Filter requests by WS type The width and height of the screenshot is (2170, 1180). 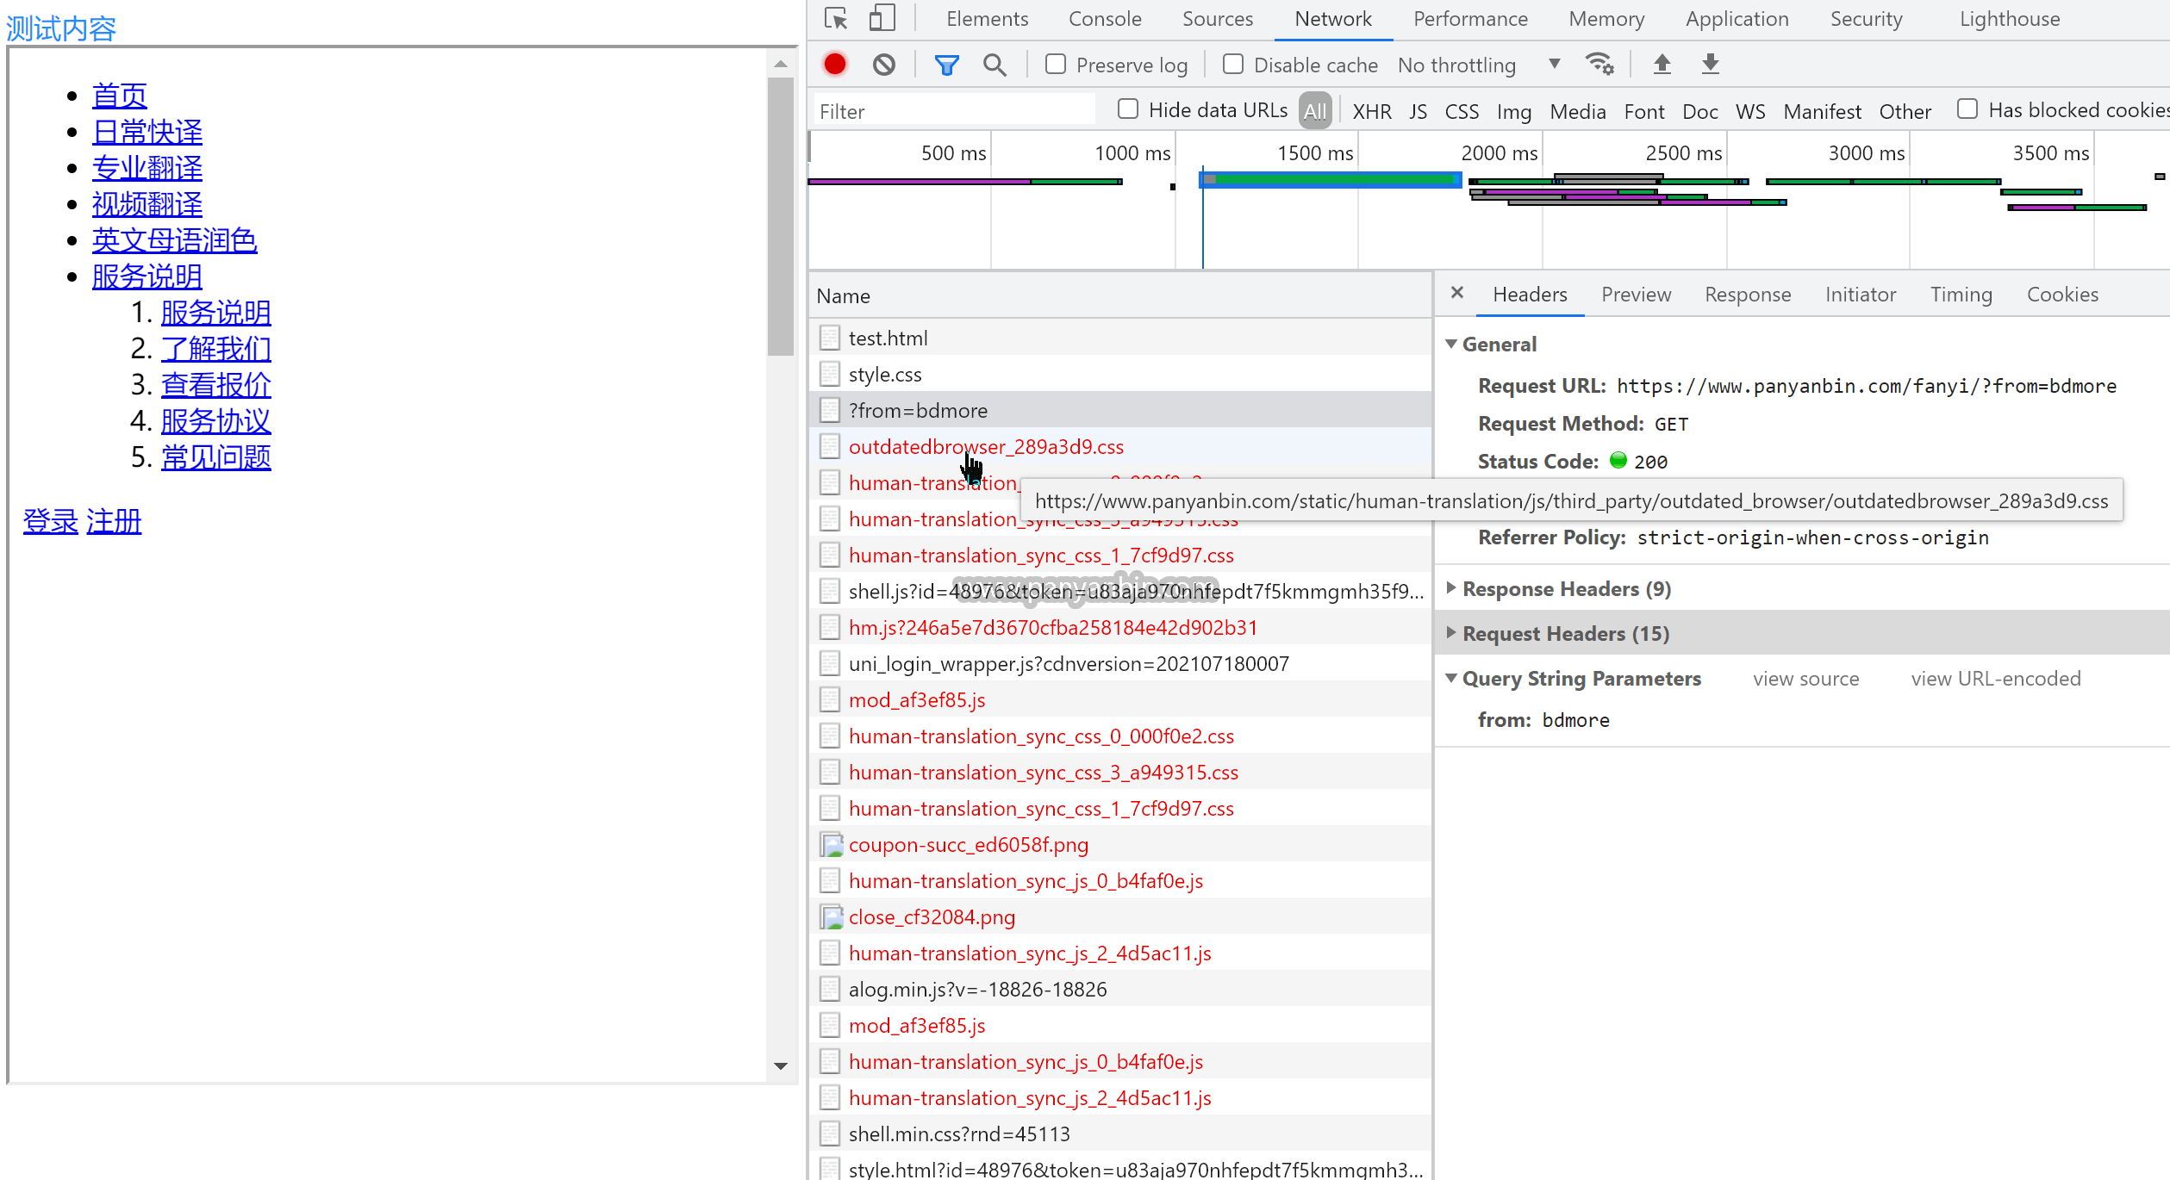point(1750,111)
